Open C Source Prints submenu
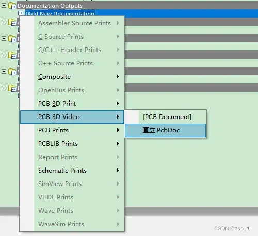The width and height of the screenshot is (258, 236). 72,37
